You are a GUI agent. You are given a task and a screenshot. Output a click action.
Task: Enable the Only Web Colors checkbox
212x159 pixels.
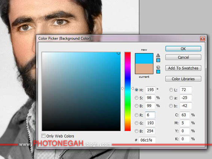pos(43,136)
